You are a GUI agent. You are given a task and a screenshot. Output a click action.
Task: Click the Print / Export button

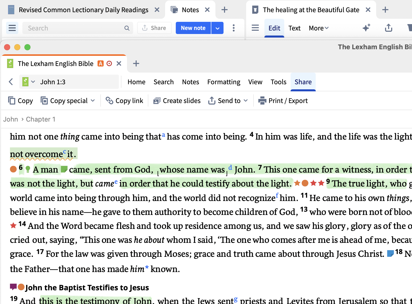click(x=283, y=101)
